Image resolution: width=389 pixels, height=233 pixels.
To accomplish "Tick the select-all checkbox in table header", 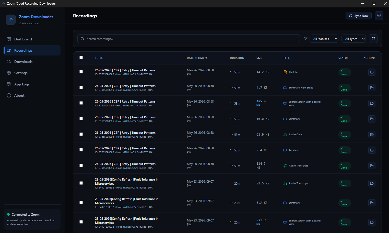I will 81,58.
